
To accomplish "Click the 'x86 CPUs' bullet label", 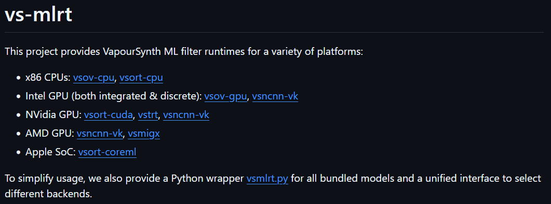I will (48, 78).
